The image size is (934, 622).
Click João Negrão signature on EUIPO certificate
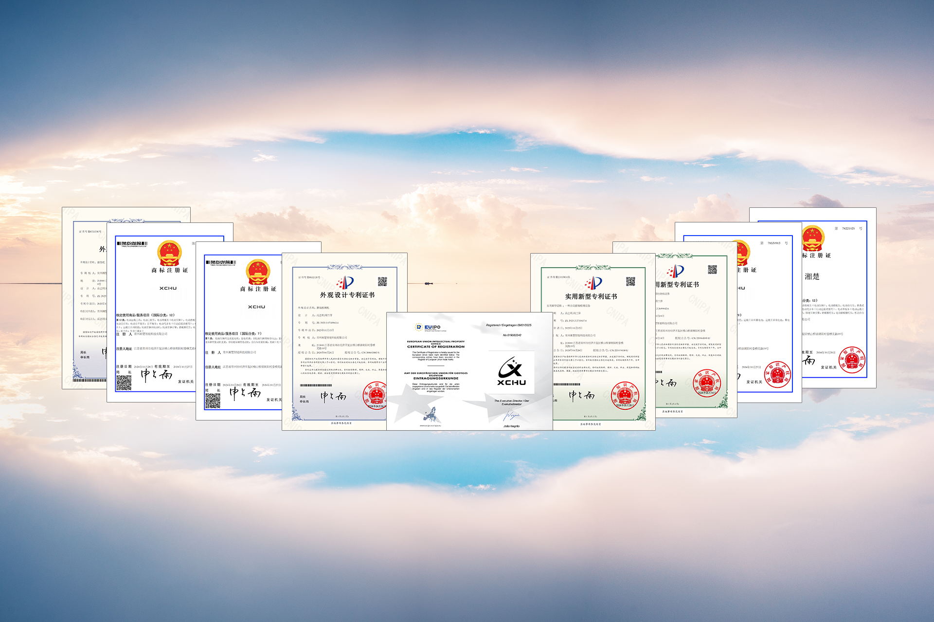(x=511, y=416)
